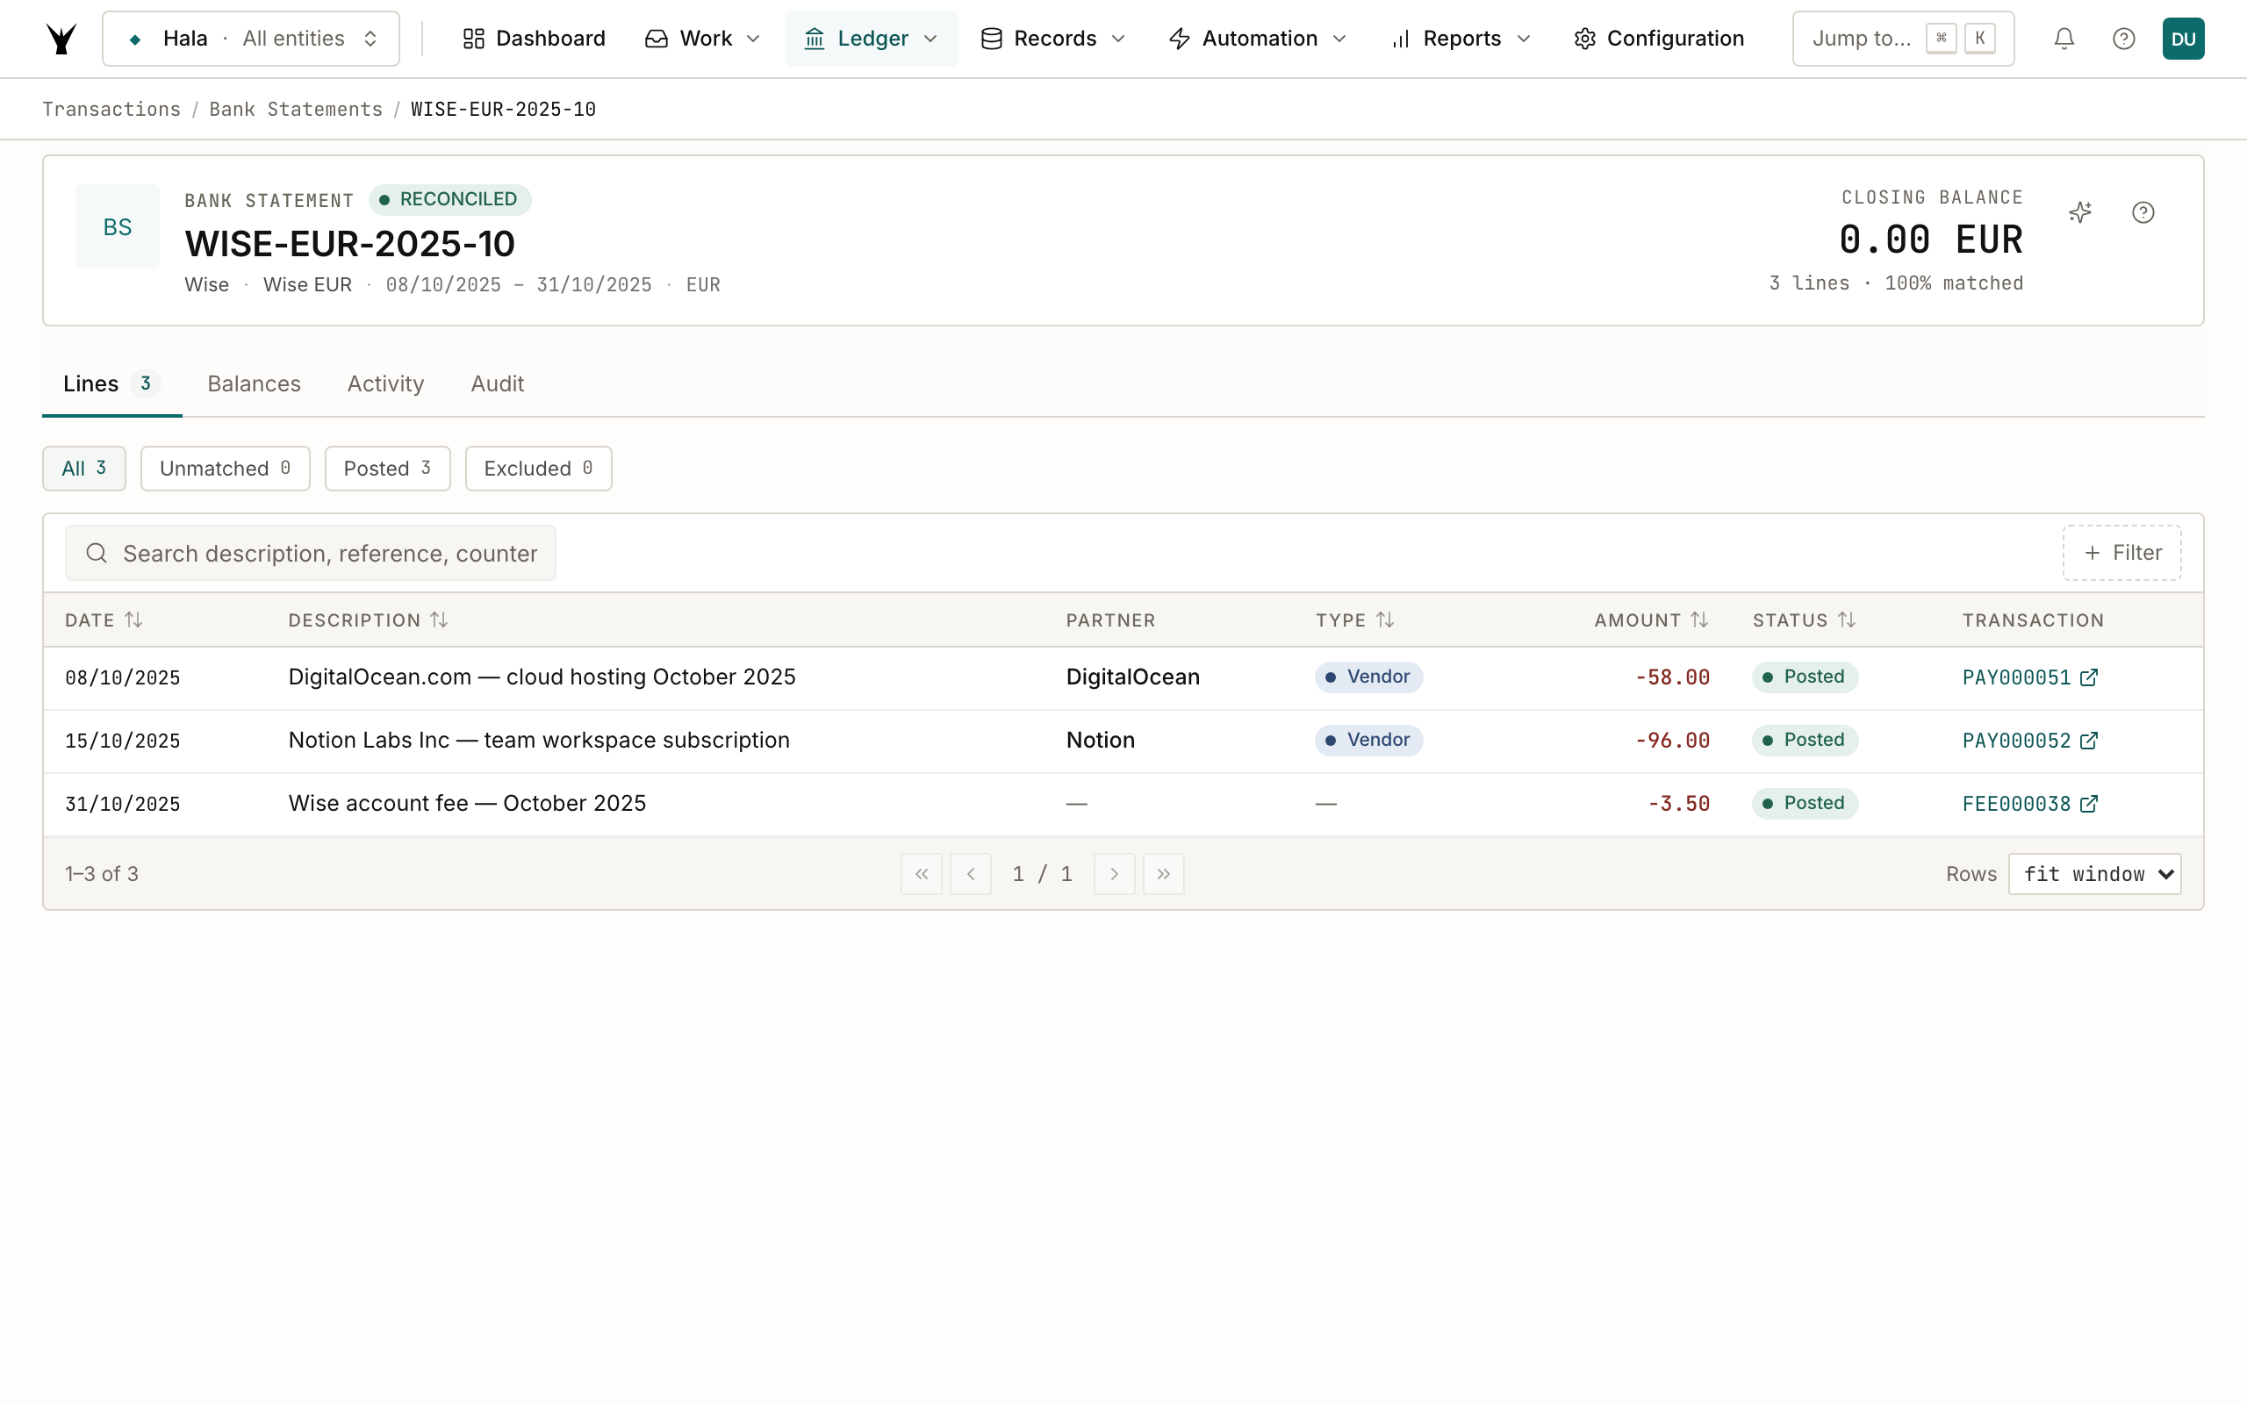The height and width of the screenshot is (1404, 2247).
Task: Switch to the Audit tab
Action: pos(498,383)
